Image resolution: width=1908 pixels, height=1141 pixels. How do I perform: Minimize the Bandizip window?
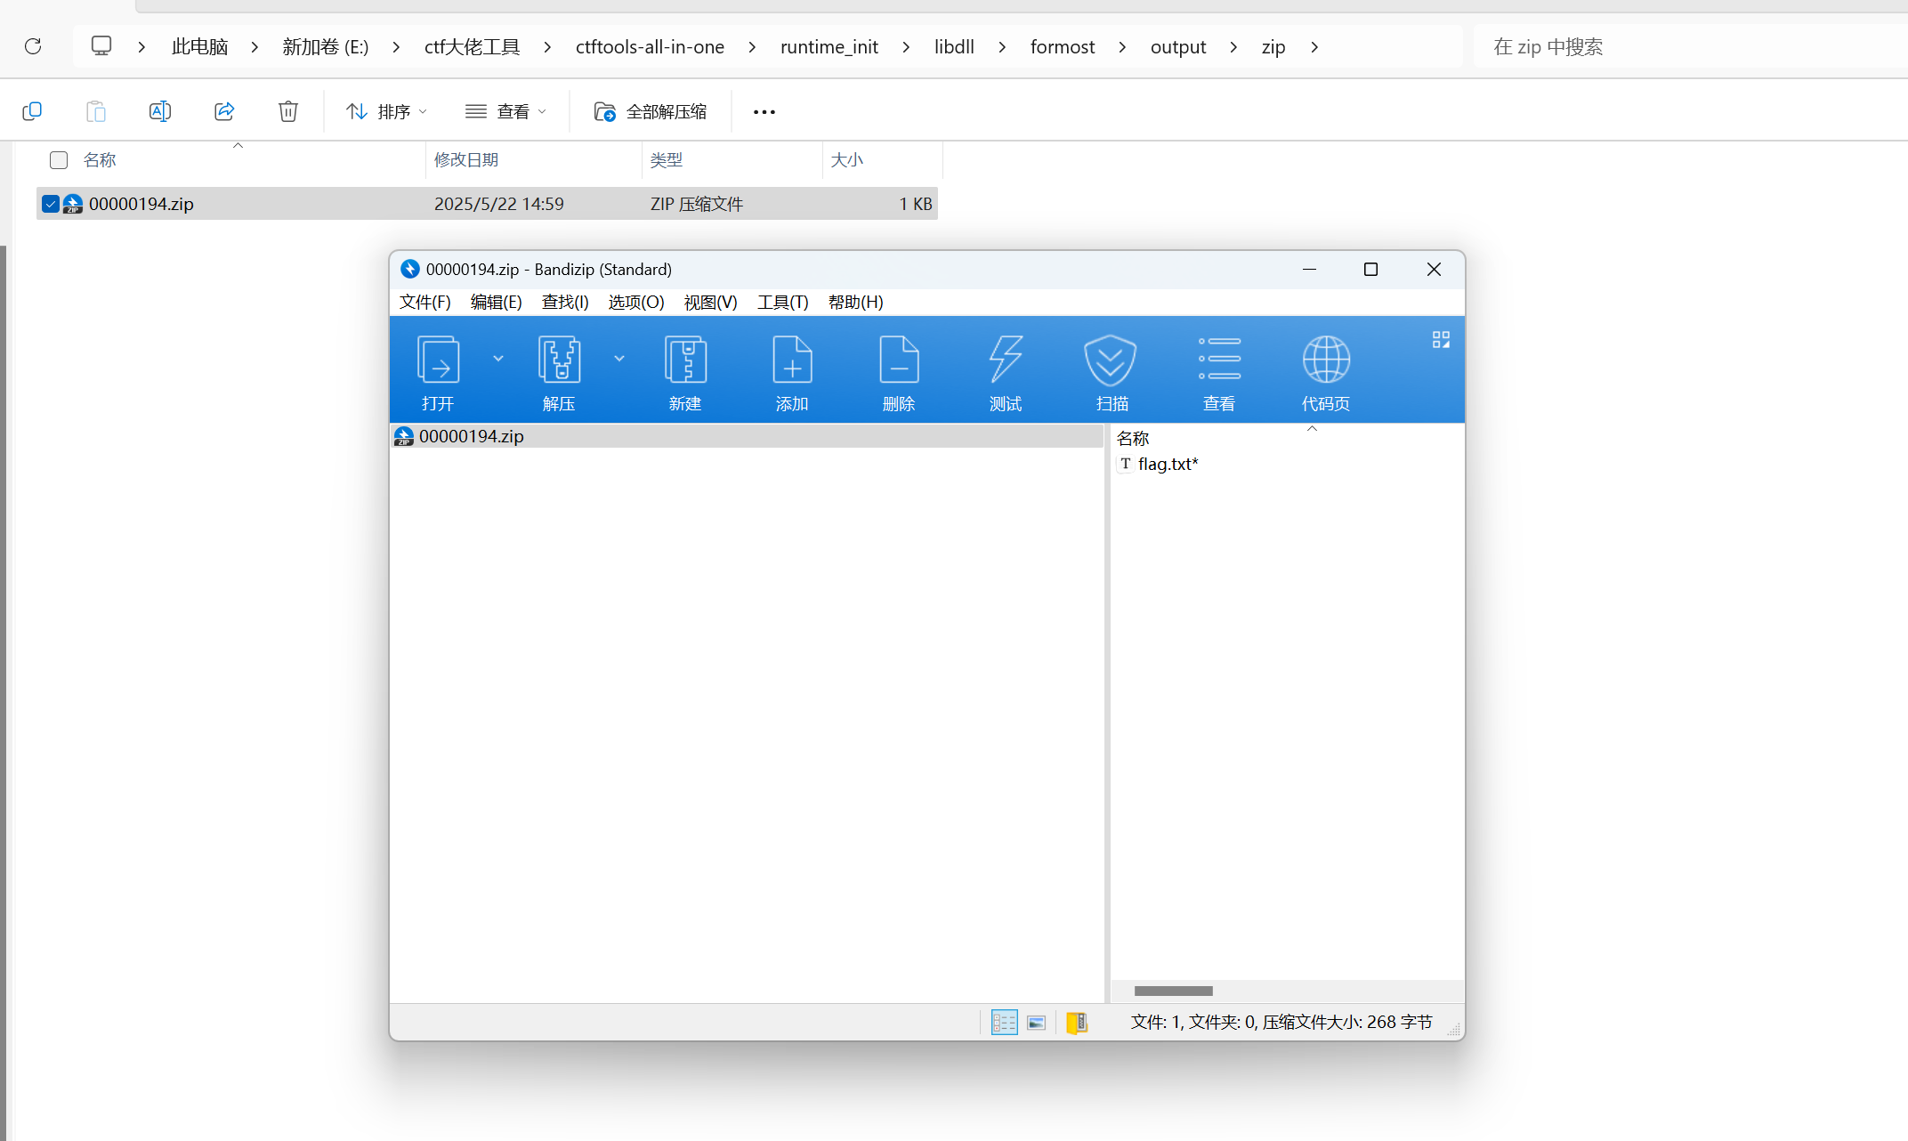1309,270
